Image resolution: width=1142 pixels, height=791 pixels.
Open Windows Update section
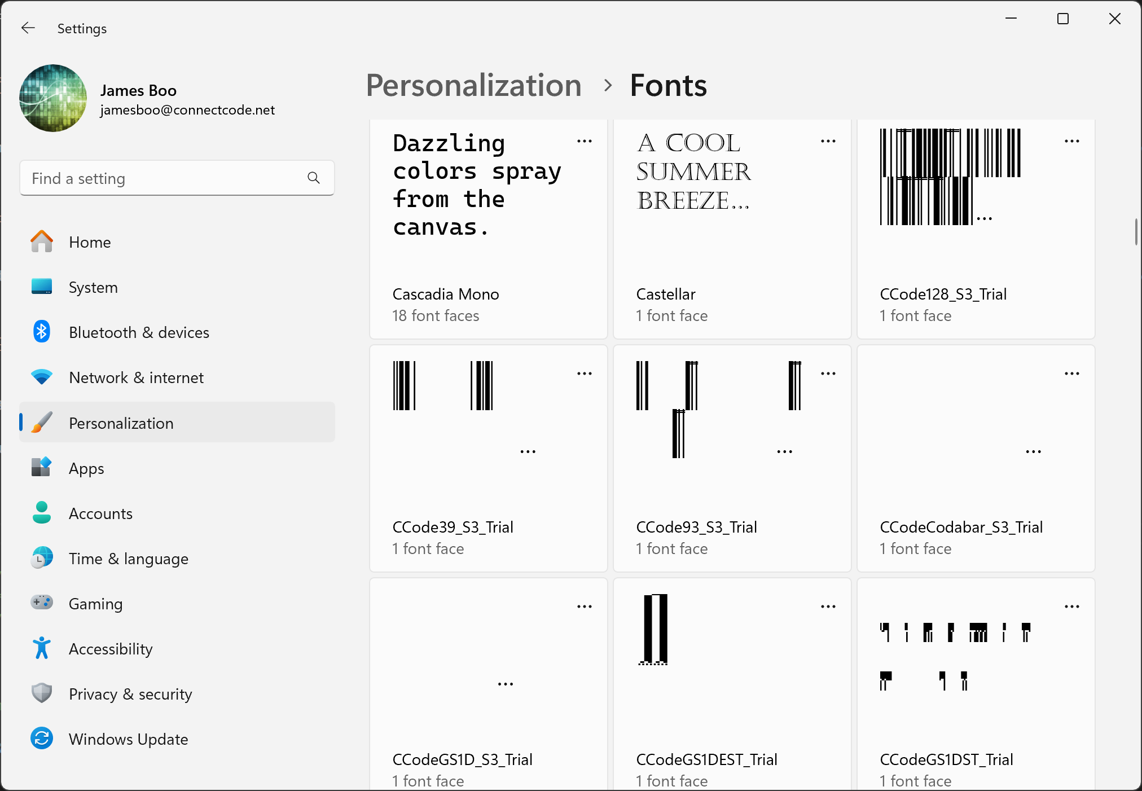pyautogui.click(x=177, y=739)
